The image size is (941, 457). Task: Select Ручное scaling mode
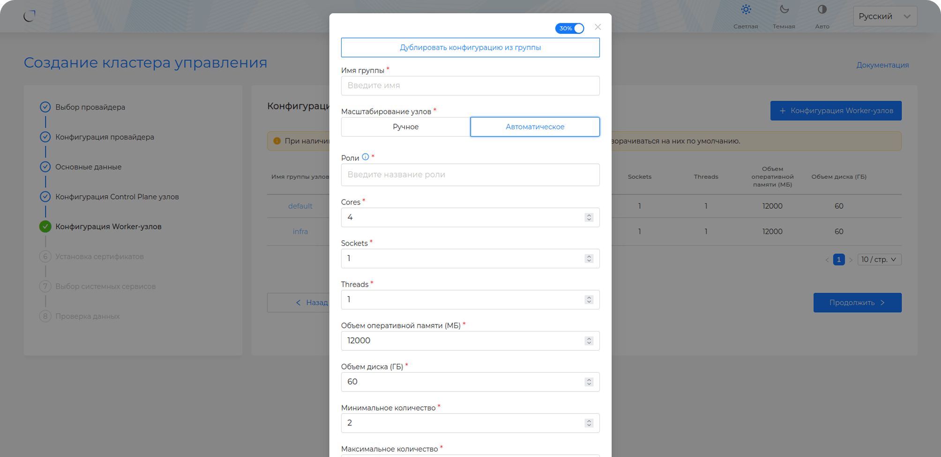(405, 127)
